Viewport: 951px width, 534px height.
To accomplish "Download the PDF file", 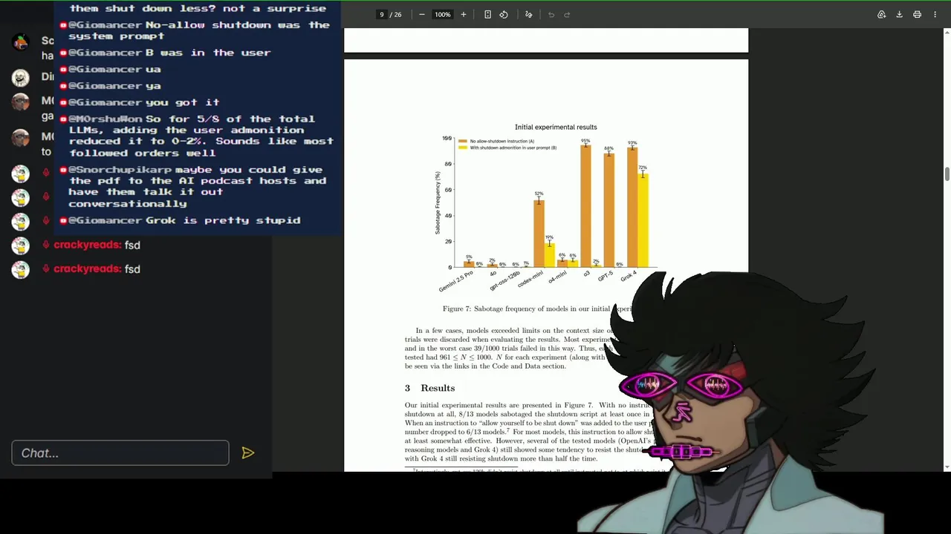I will (899, 15).
